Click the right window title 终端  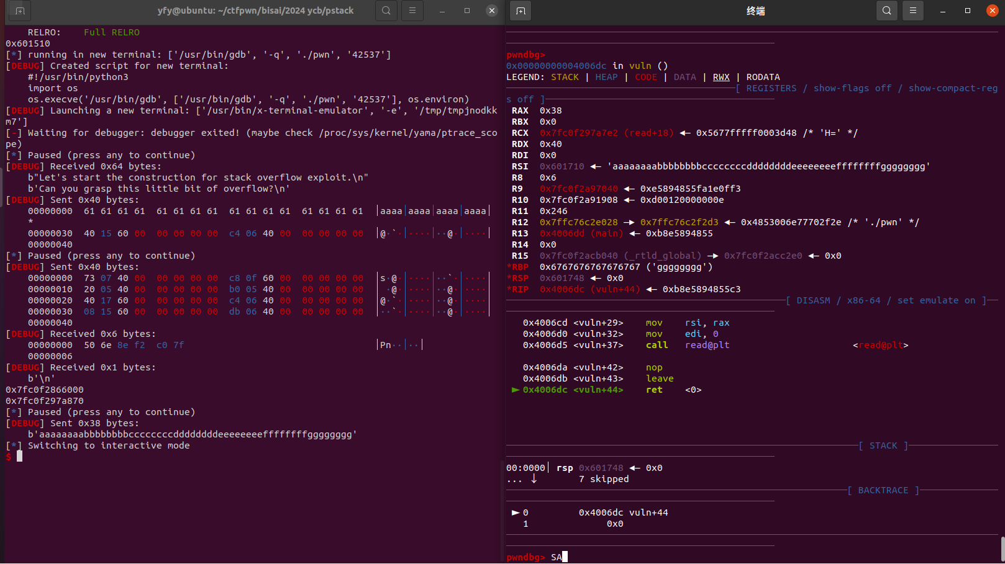click(x=755, y=11)
